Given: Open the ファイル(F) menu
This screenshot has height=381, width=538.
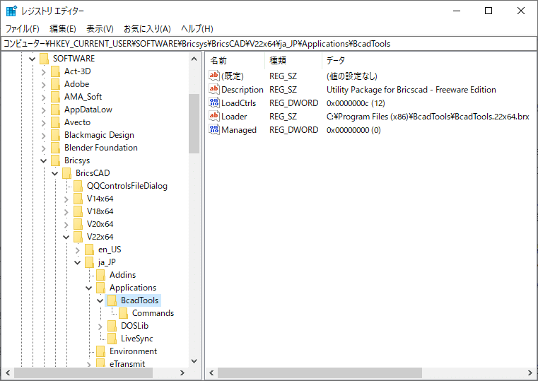Looking at the screenshot, I should point(23,29).
